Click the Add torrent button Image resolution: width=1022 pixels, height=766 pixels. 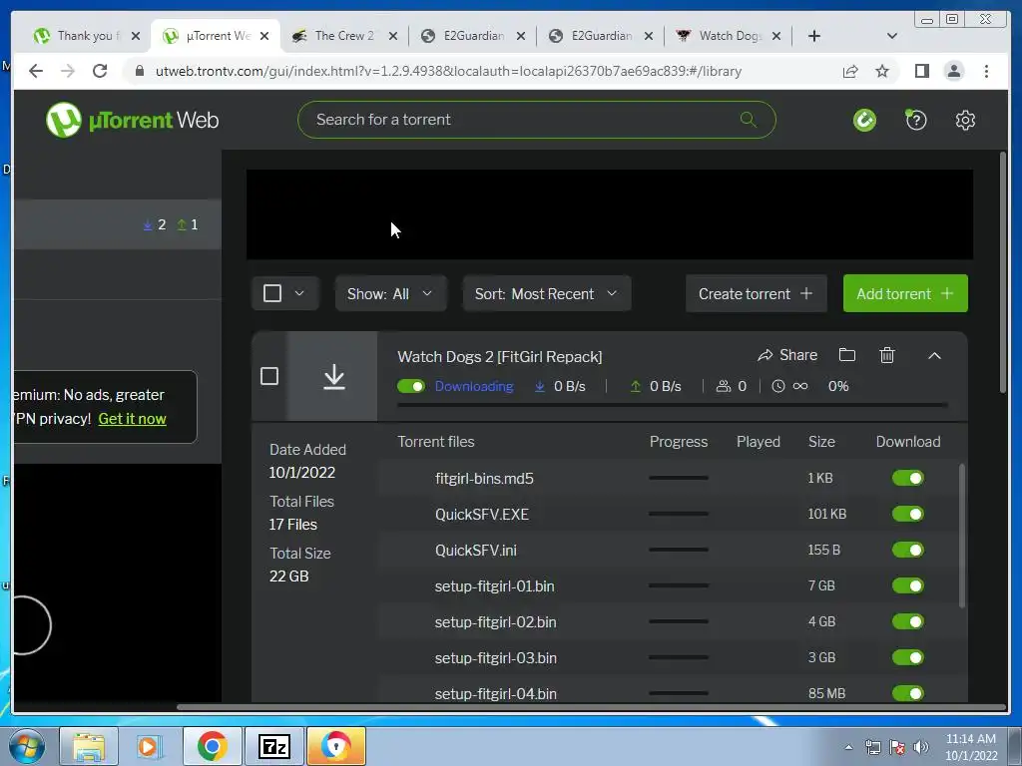pos(904,294)
